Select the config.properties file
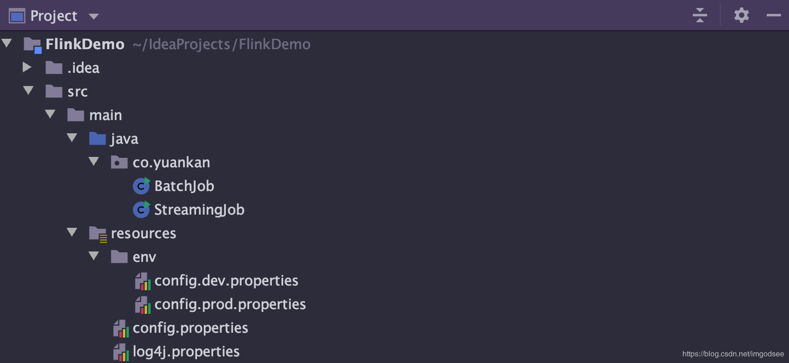 (x=190, y=328)
